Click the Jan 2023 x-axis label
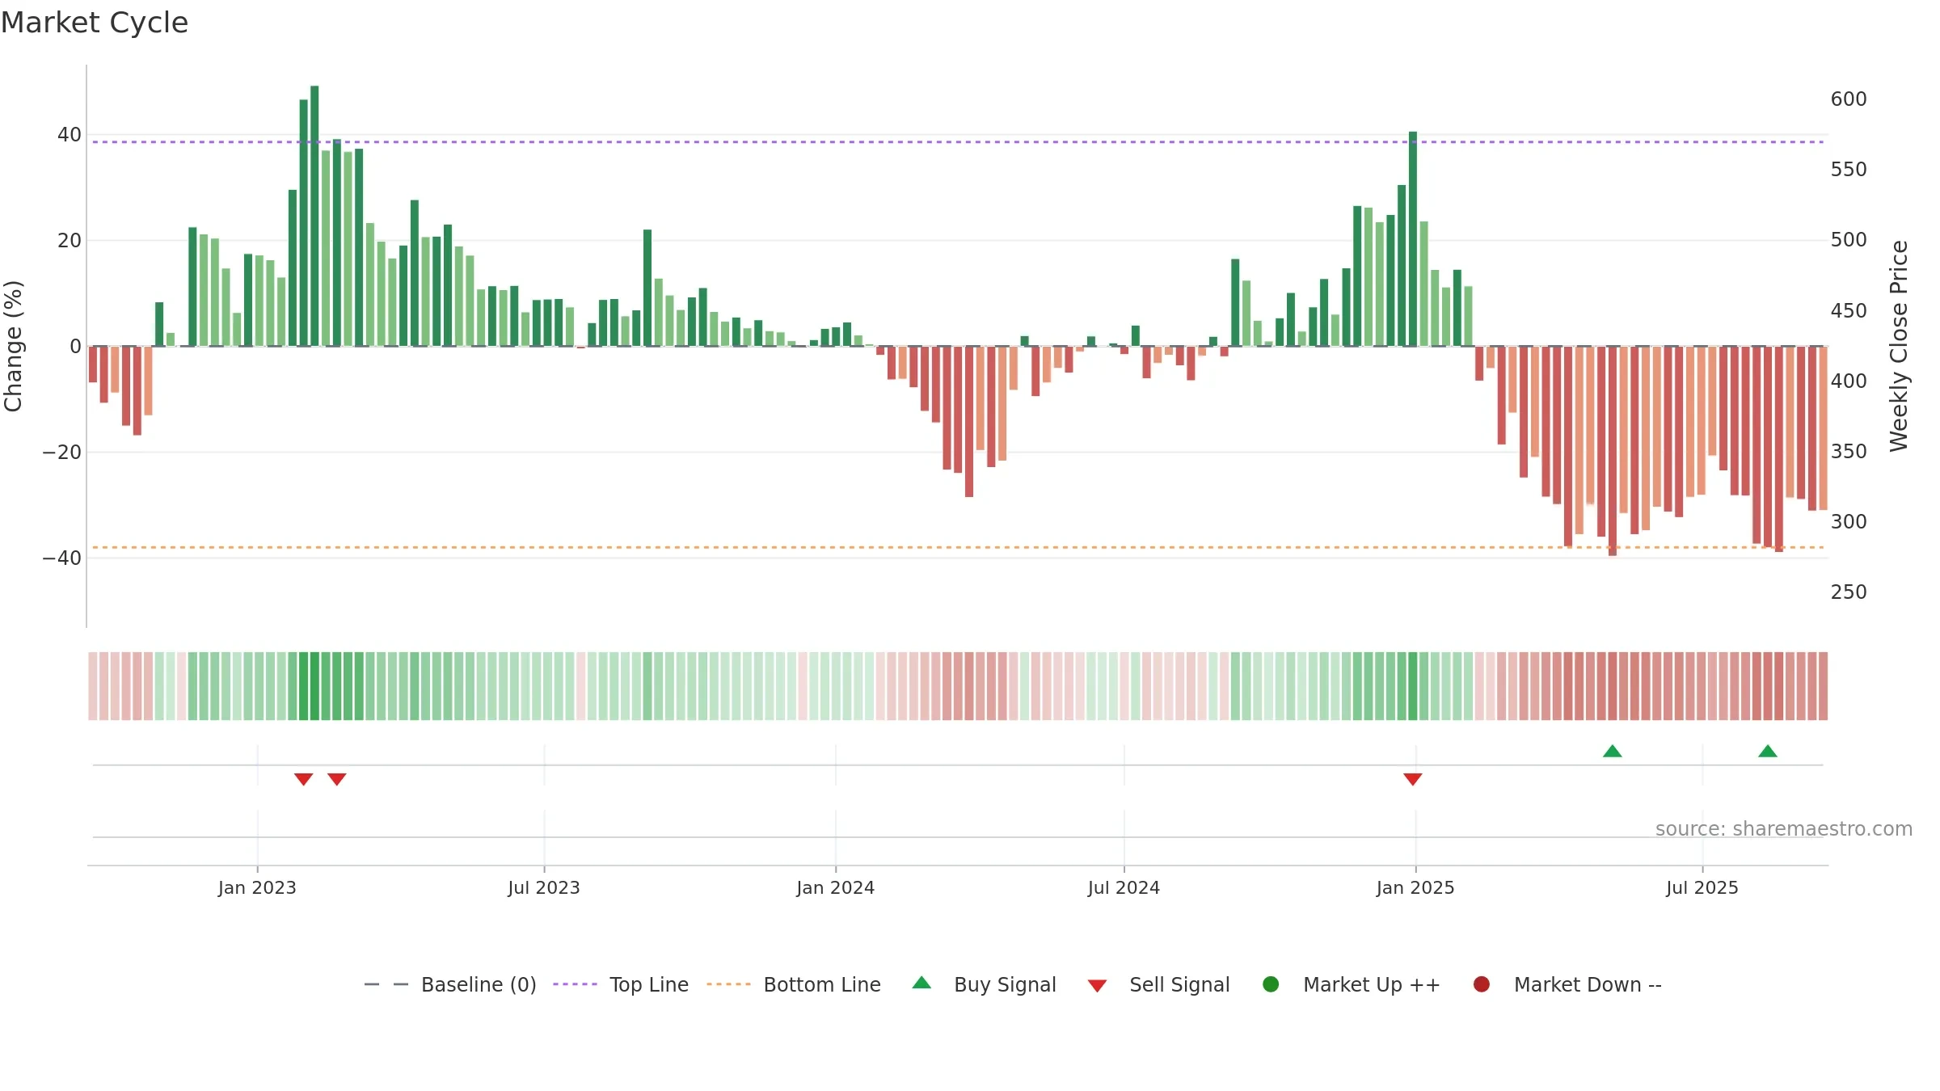The width and height of the screenshot is (1940, 1091). pyautogui.click(x=257, y=887)
